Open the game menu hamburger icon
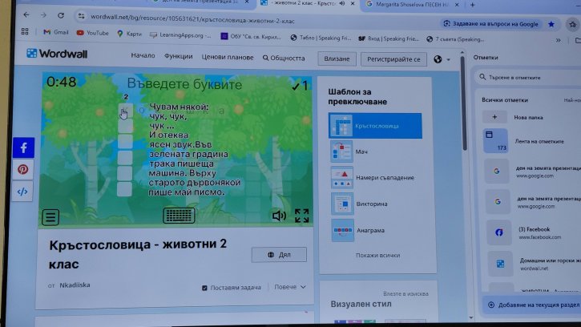 click(x=50, y=217)
